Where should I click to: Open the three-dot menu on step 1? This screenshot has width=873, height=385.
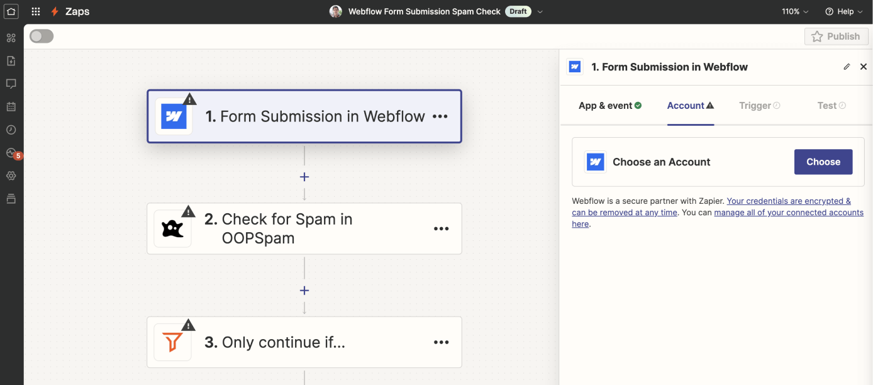click(x=440, y=116)
